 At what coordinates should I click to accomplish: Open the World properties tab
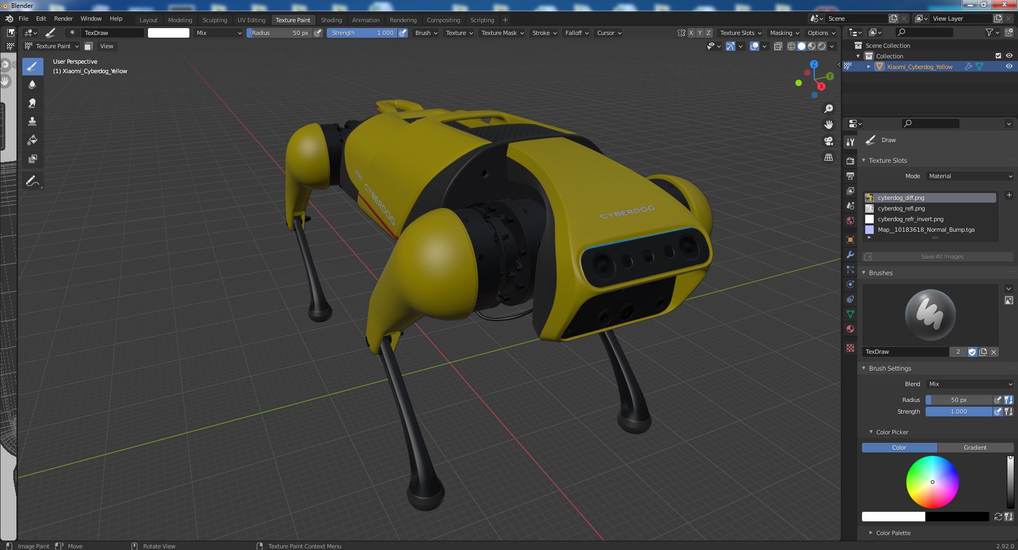[x=850, y=221]
